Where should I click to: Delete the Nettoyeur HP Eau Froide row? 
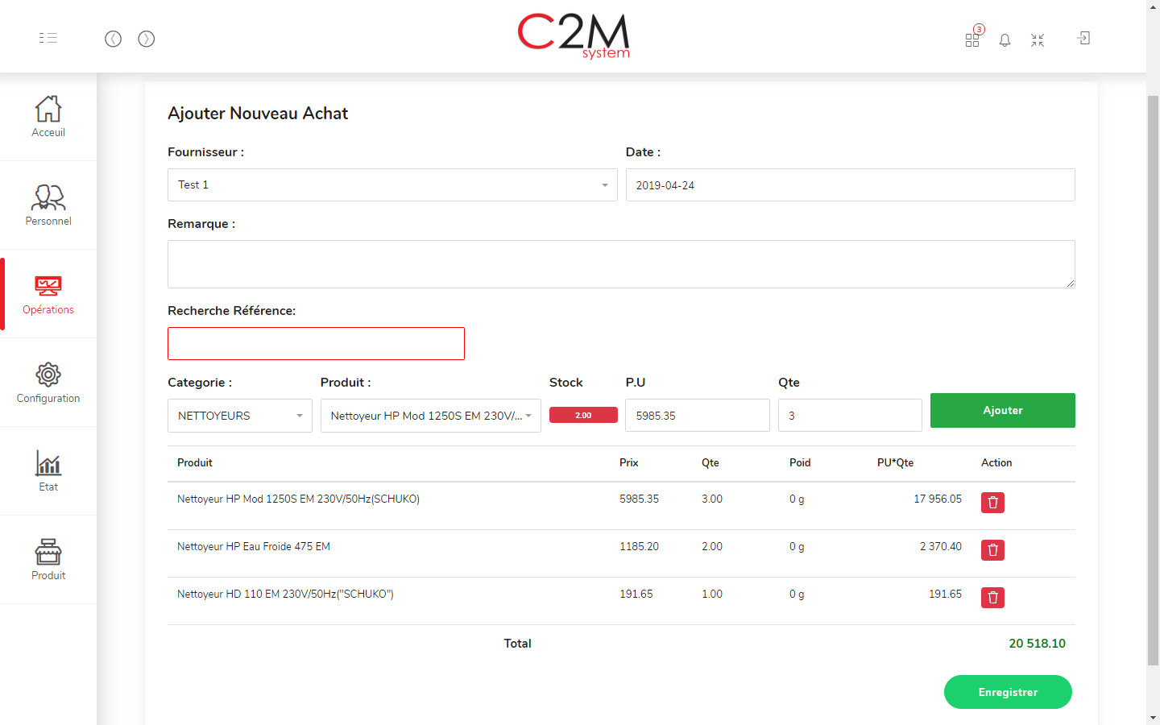click(x=992, y=550)
